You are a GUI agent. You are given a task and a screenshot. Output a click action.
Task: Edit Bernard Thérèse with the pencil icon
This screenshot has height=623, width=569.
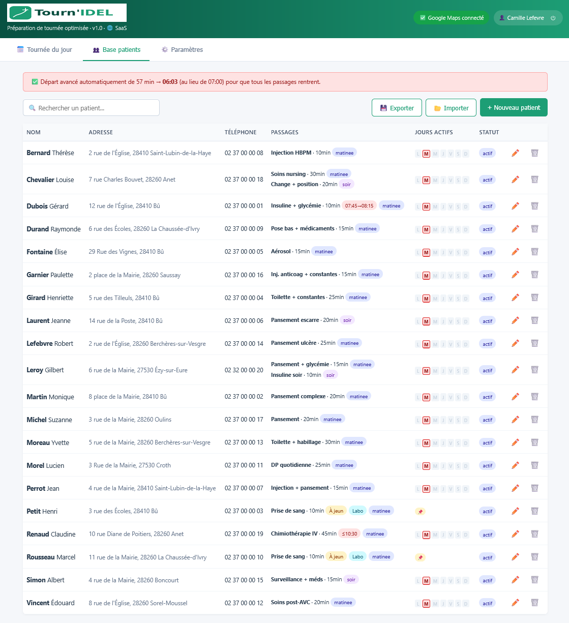click(x=515, y=153)
